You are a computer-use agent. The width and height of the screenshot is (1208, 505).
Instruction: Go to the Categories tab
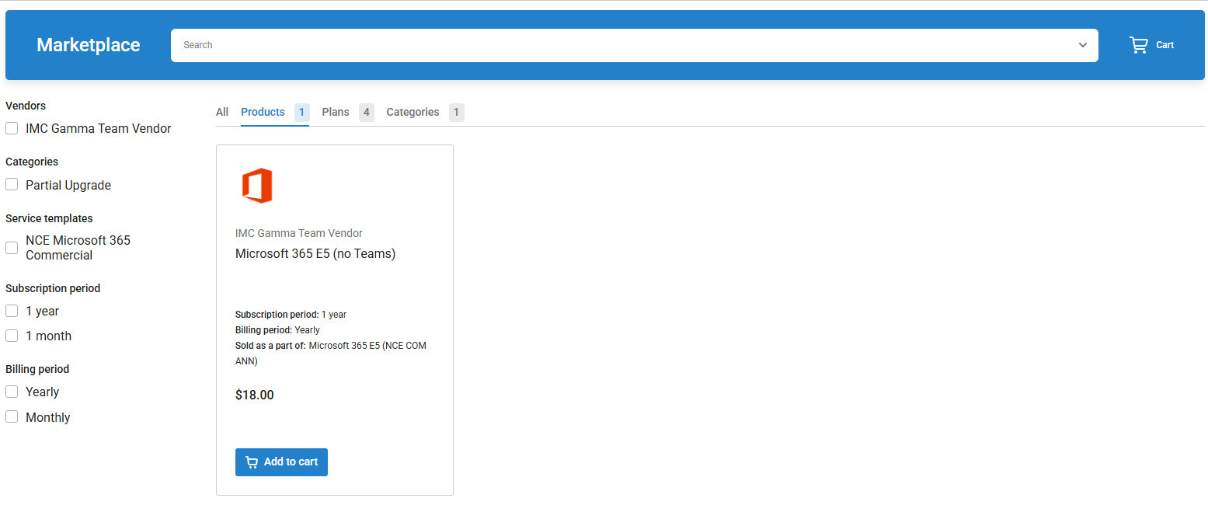(413, 112)
